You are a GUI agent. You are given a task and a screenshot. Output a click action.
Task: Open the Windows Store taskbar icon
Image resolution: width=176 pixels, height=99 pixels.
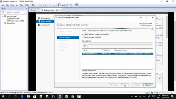(x=35, y=97)
